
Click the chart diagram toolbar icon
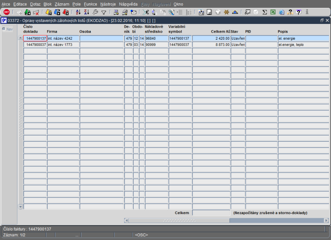(247, 12)
